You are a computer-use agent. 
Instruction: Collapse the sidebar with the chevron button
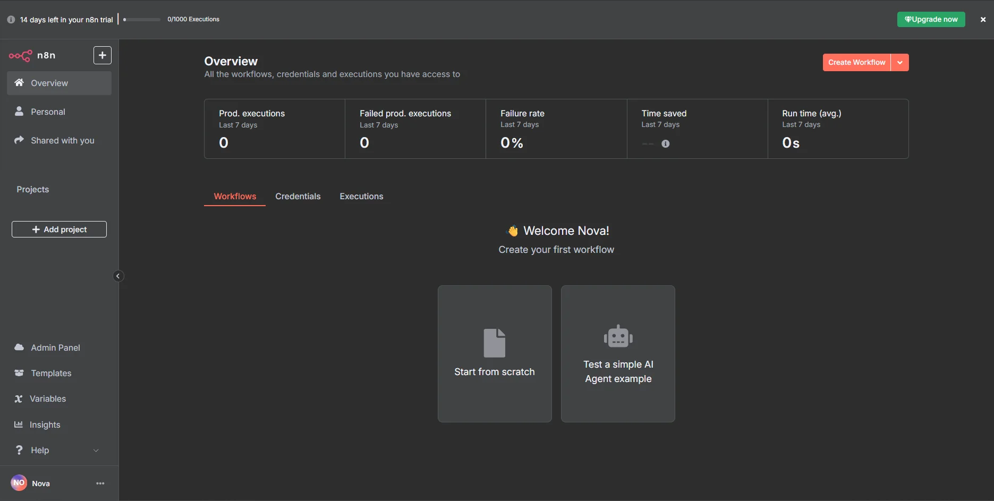point(118,276)
